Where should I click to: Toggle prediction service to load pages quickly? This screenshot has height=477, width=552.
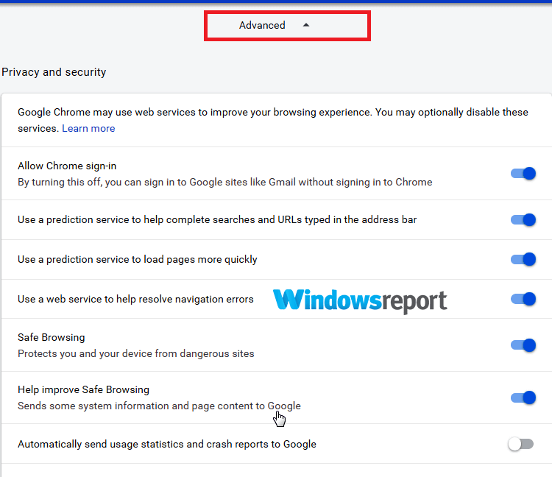tap(523, 259)
